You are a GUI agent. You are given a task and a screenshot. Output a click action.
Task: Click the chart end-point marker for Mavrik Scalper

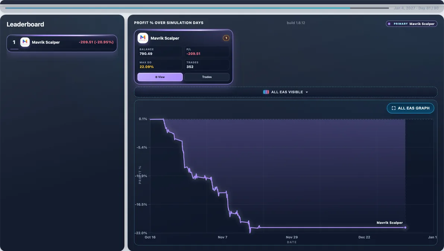(405, 227)
